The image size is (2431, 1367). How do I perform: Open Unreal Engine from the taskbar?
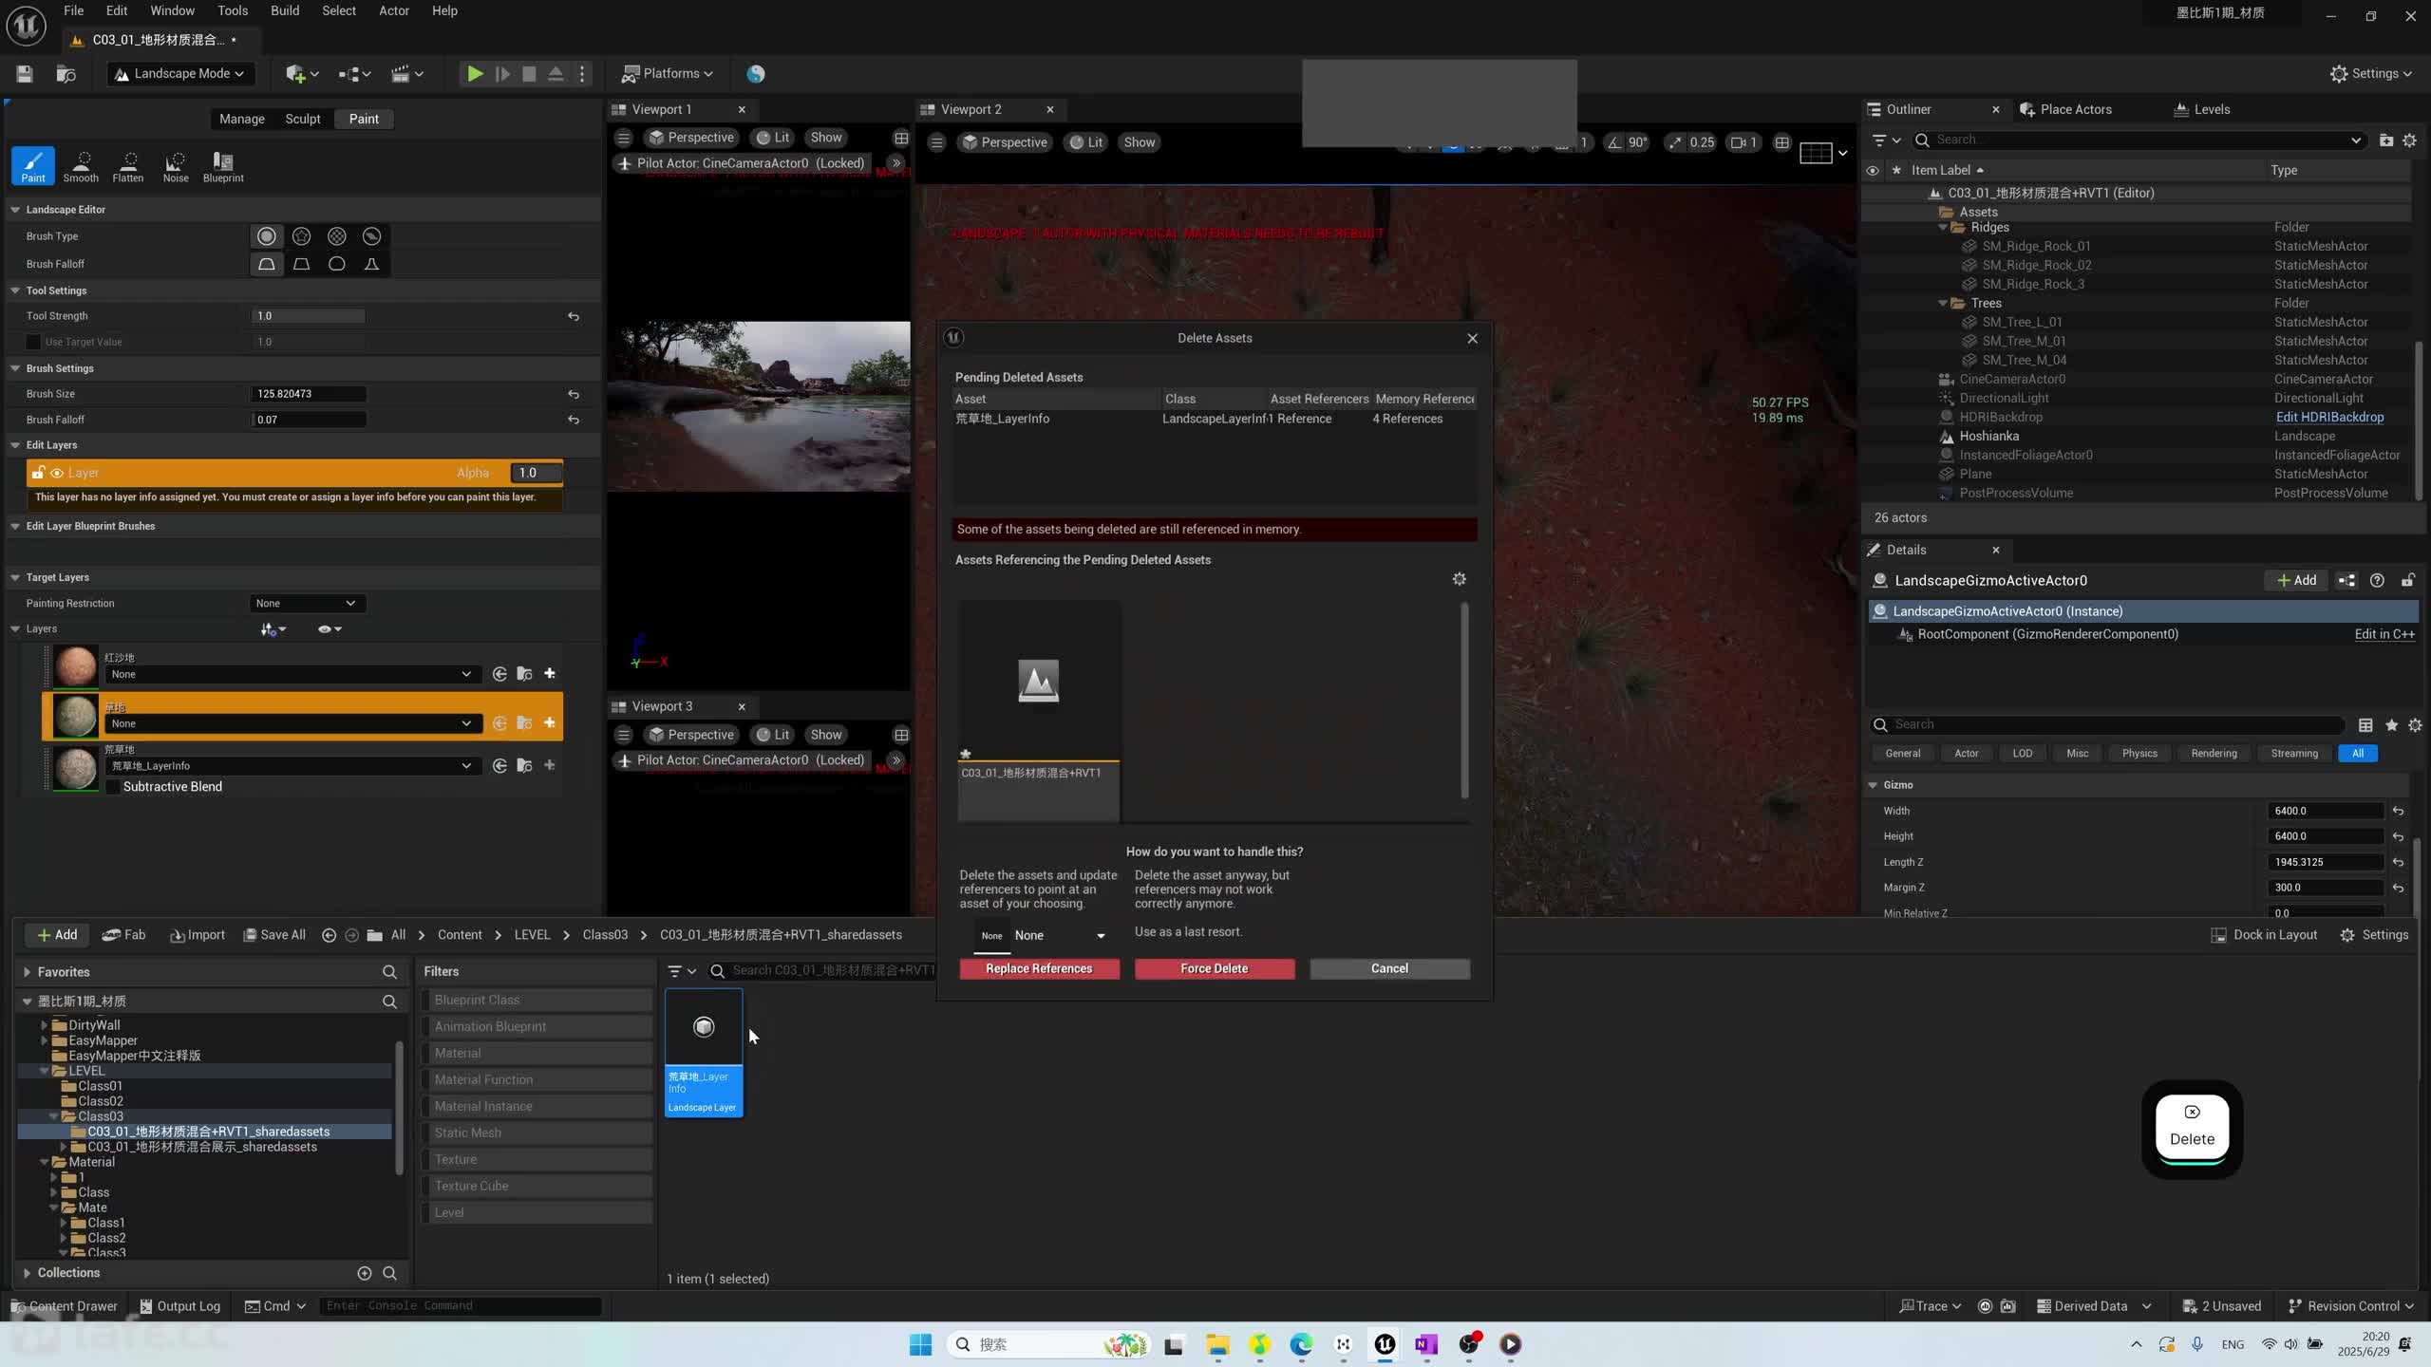(1385, 1344)
